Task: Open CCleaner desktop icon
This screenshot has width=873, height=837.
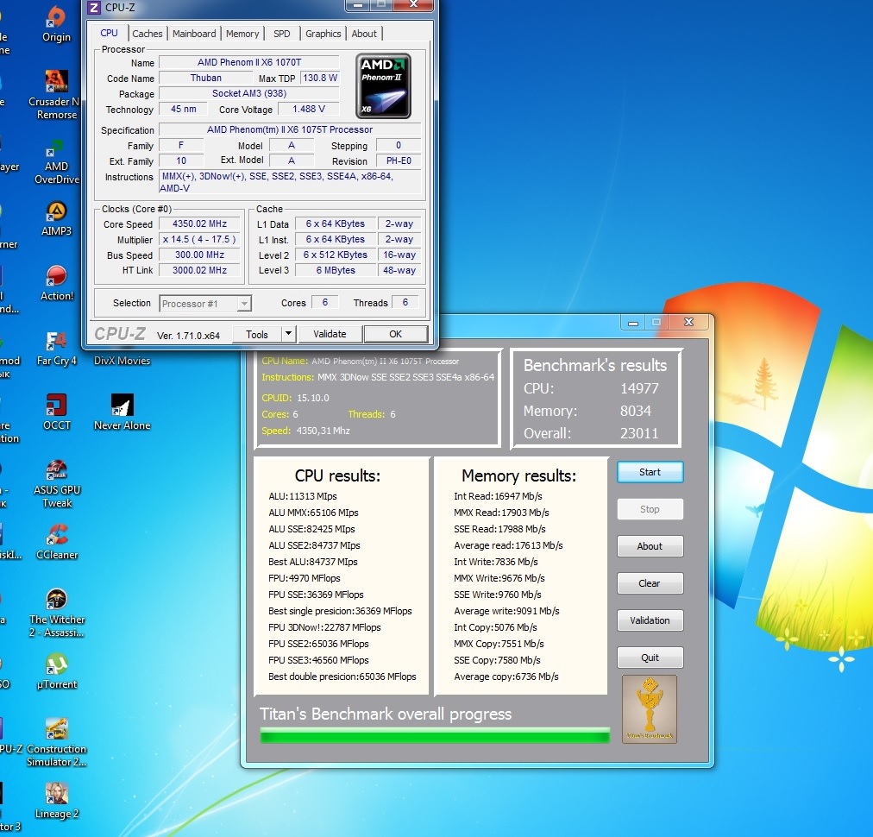Action: point(56,542)
